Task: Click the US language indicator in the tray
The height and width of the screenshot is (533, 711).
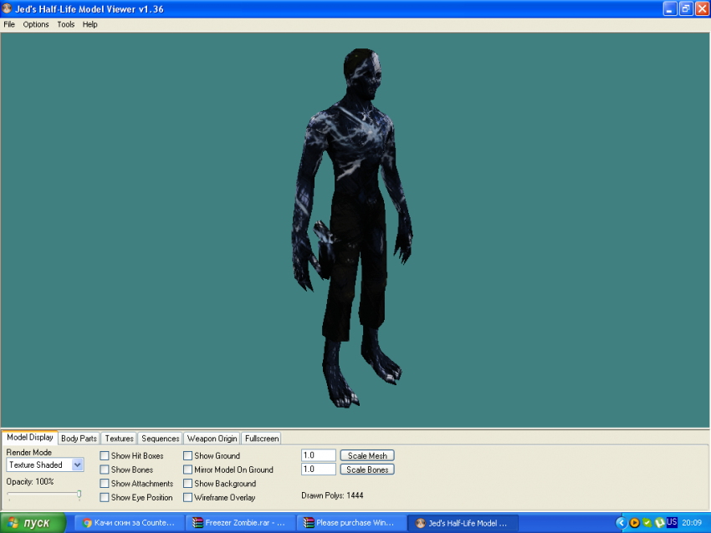Action: [x=672, y=523]
